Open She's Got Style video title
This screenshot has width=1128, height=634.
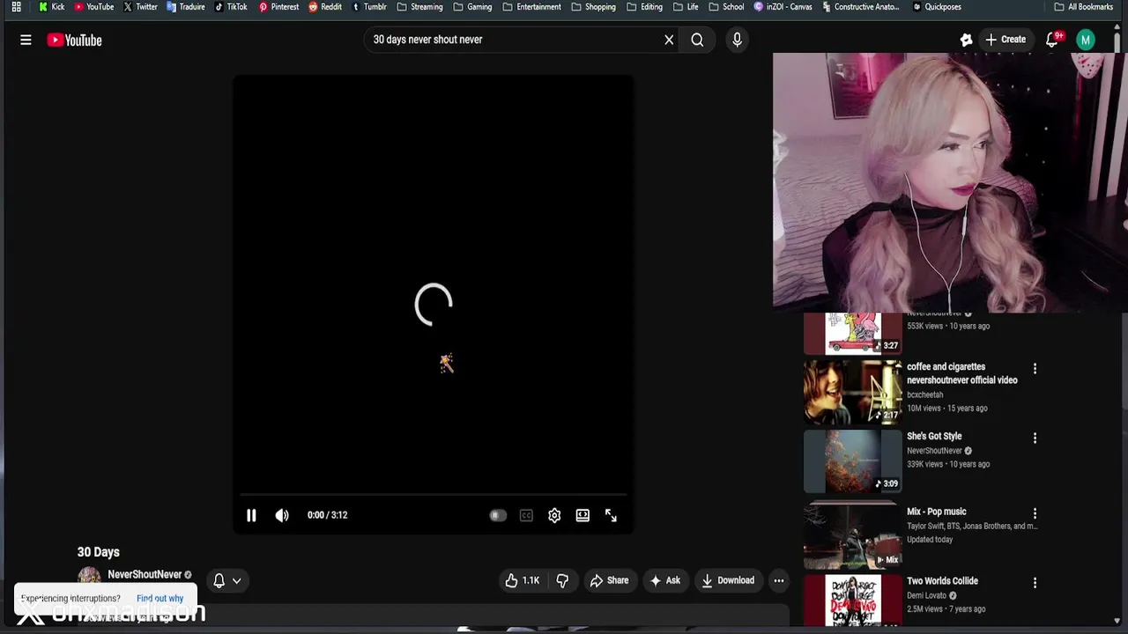(934, 436)
